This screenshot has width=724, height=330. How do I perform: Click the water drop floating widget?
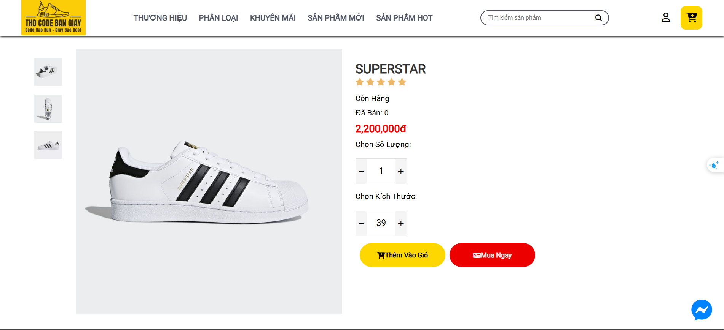pyautogui.click(x=714, y=165)
